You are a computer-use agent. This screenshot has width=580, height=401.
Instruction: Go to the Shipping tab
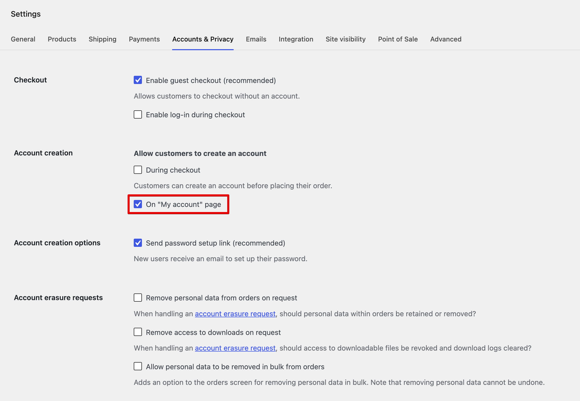point(102,39)
